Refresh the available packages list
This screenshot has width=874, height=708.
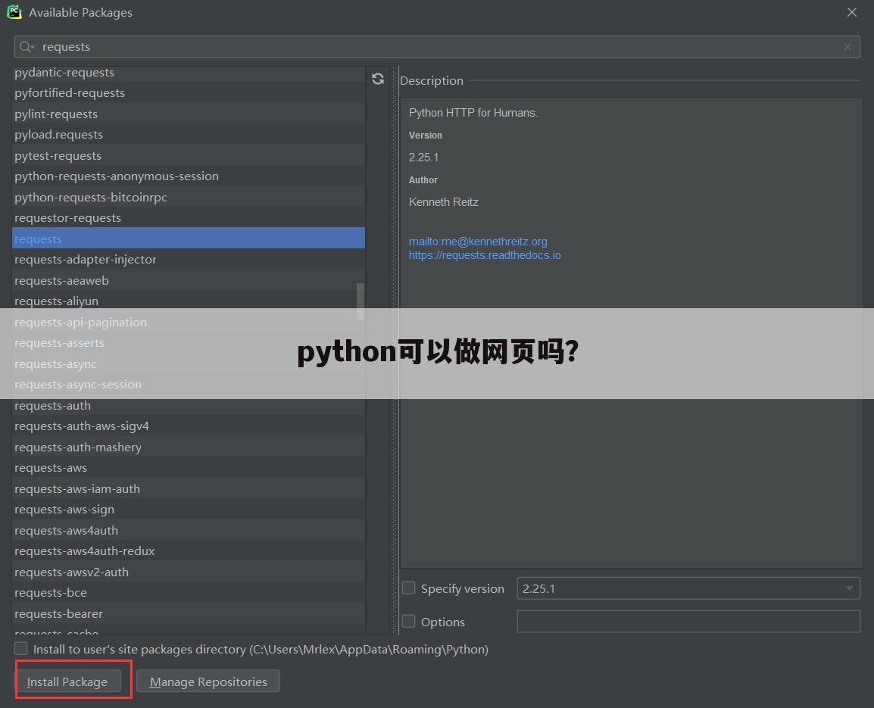tap(377, 79)
